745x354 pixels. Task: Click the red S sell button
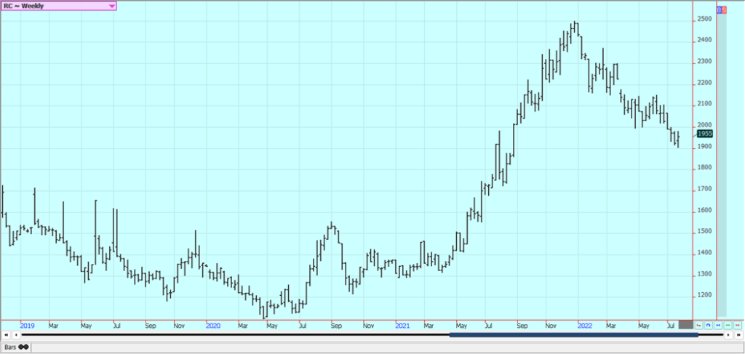tap(724, 9)
